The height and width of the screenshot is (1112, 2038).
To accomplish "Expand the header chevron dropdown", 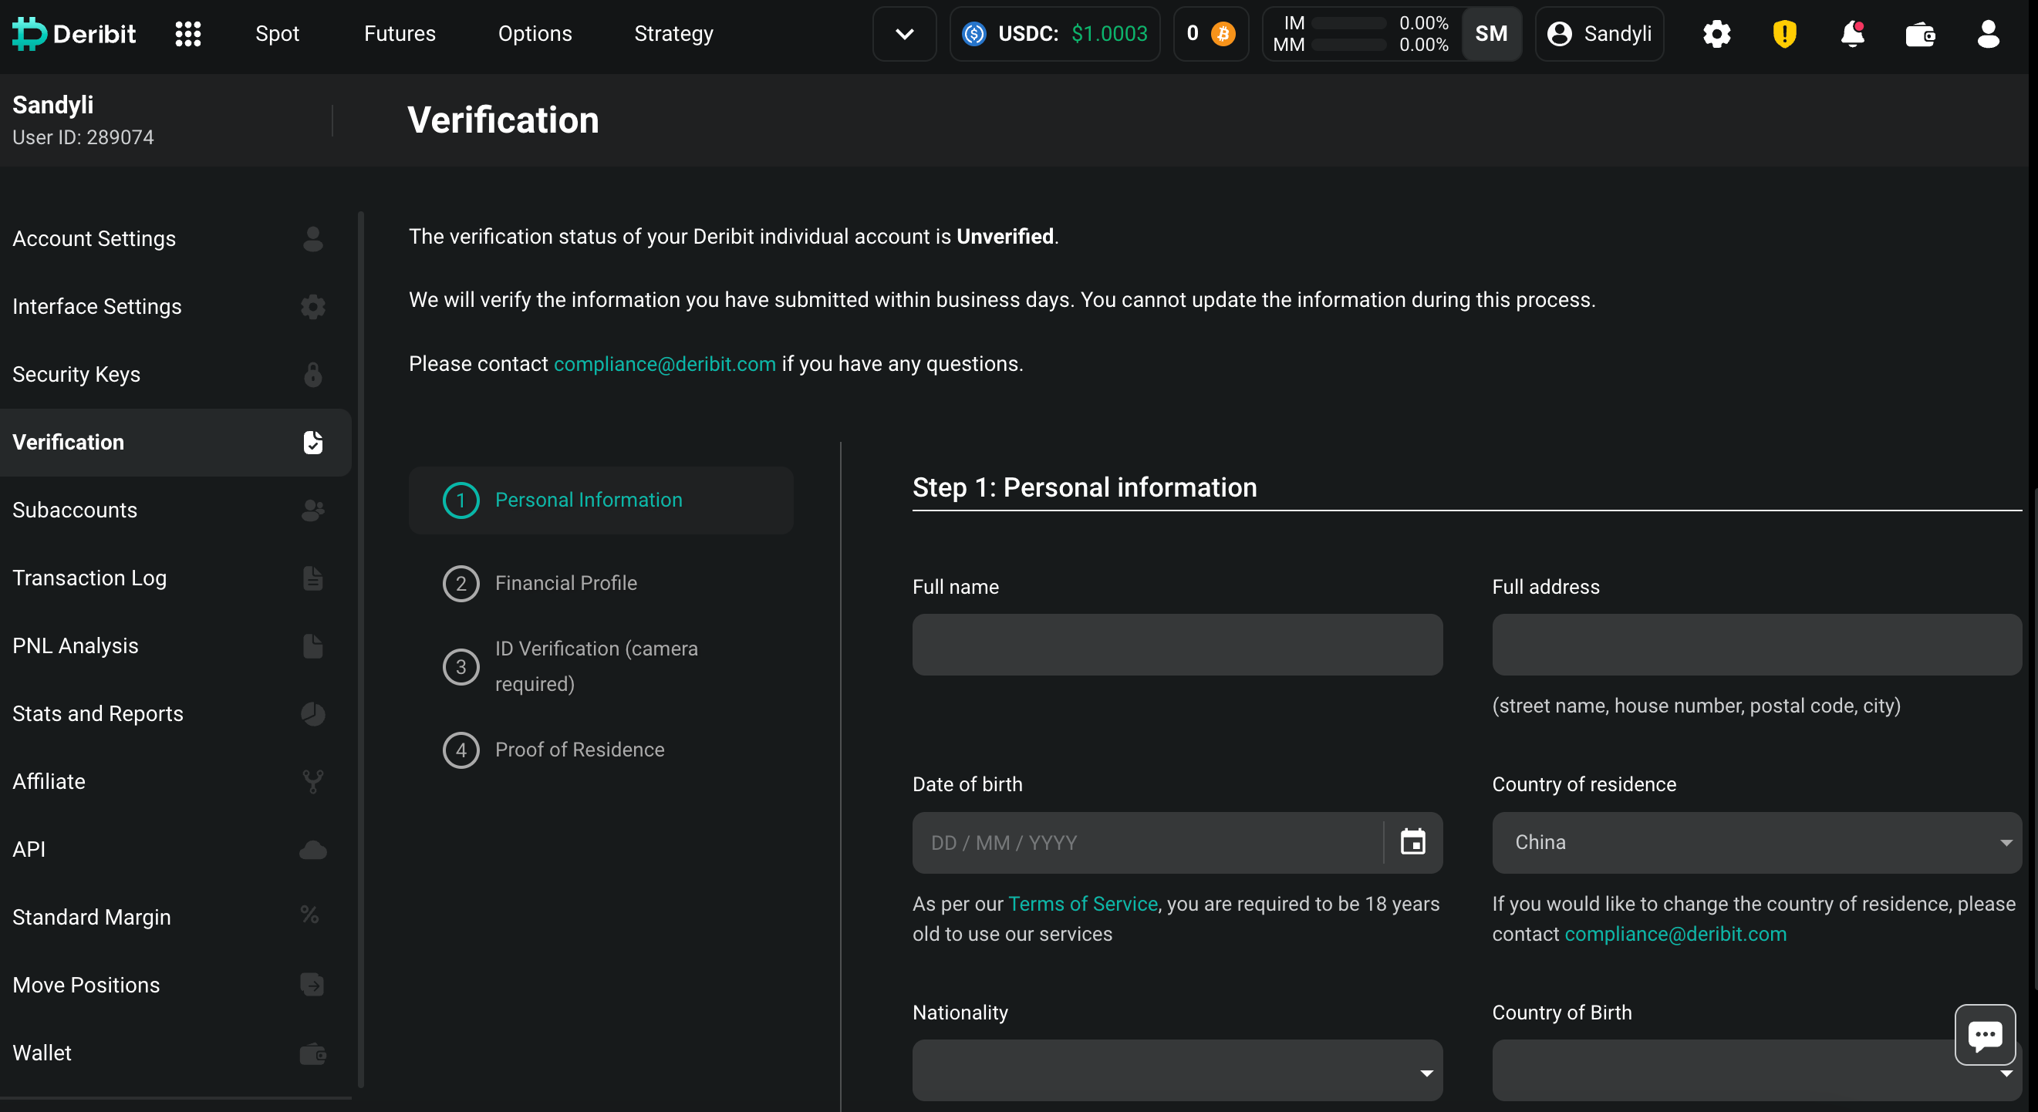I will click(904, 34).
